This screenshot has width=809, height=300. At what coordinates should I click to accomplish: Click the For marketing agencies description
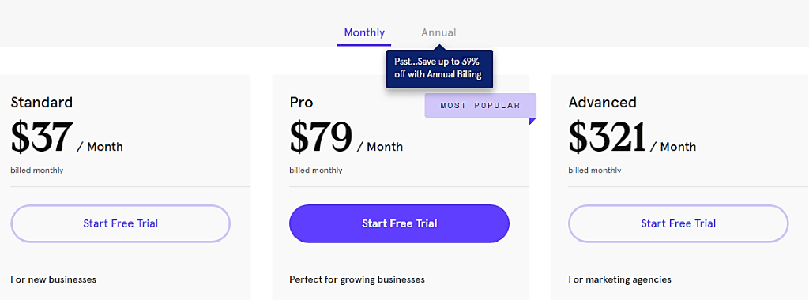coord(620,279)
